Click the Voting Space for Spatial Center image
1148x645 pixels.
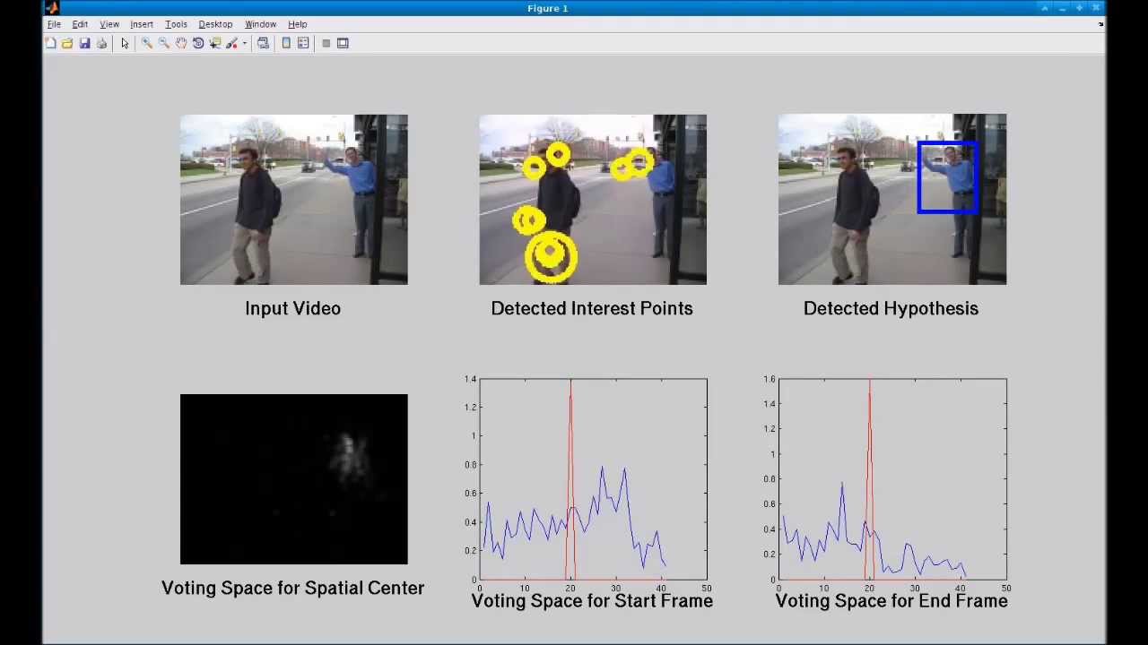(293, 479)
